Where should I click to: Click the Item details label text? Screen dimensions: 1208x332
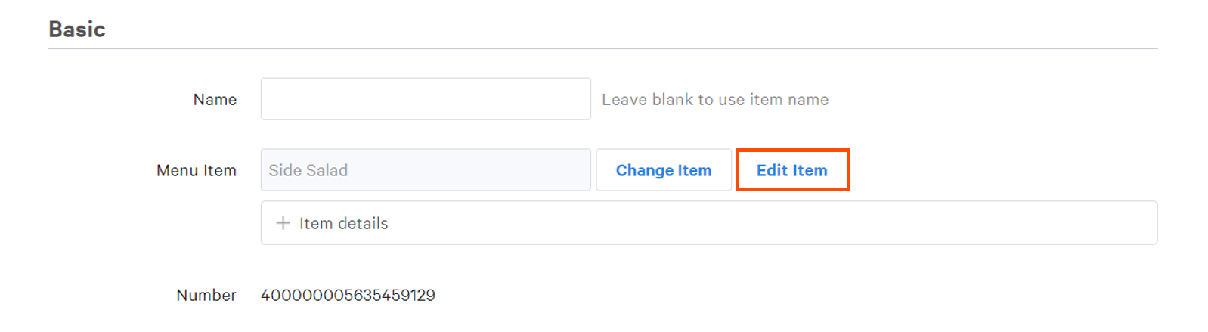click(x=343, y=223)
